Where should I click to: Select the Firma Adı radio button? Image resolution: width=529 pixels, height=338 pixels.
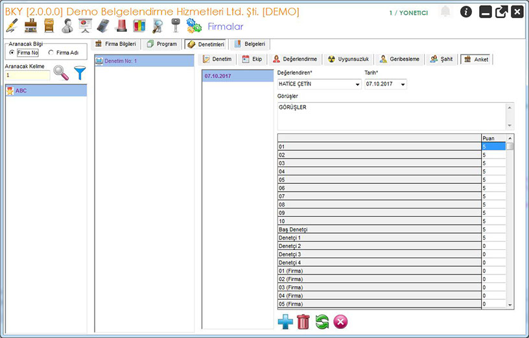tap(51, 52)
